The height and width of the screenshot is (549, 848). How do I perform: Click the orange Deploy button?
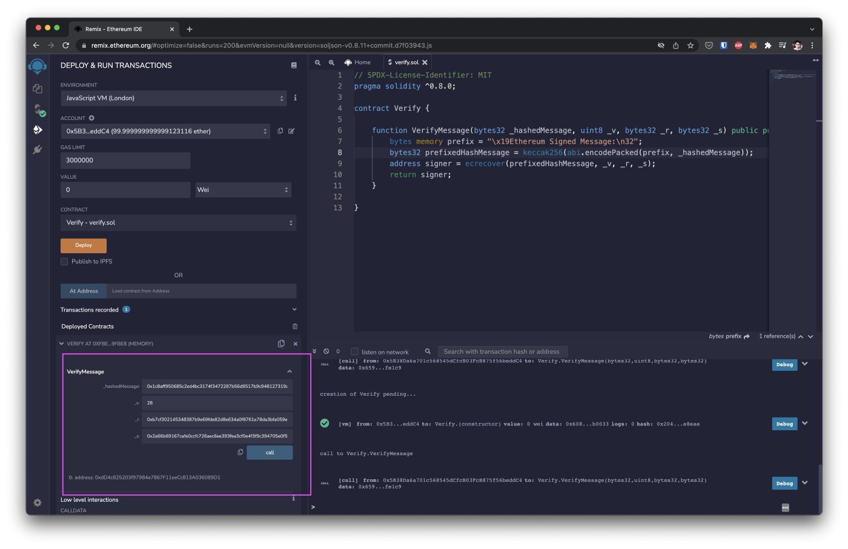[x=84, y=245]
